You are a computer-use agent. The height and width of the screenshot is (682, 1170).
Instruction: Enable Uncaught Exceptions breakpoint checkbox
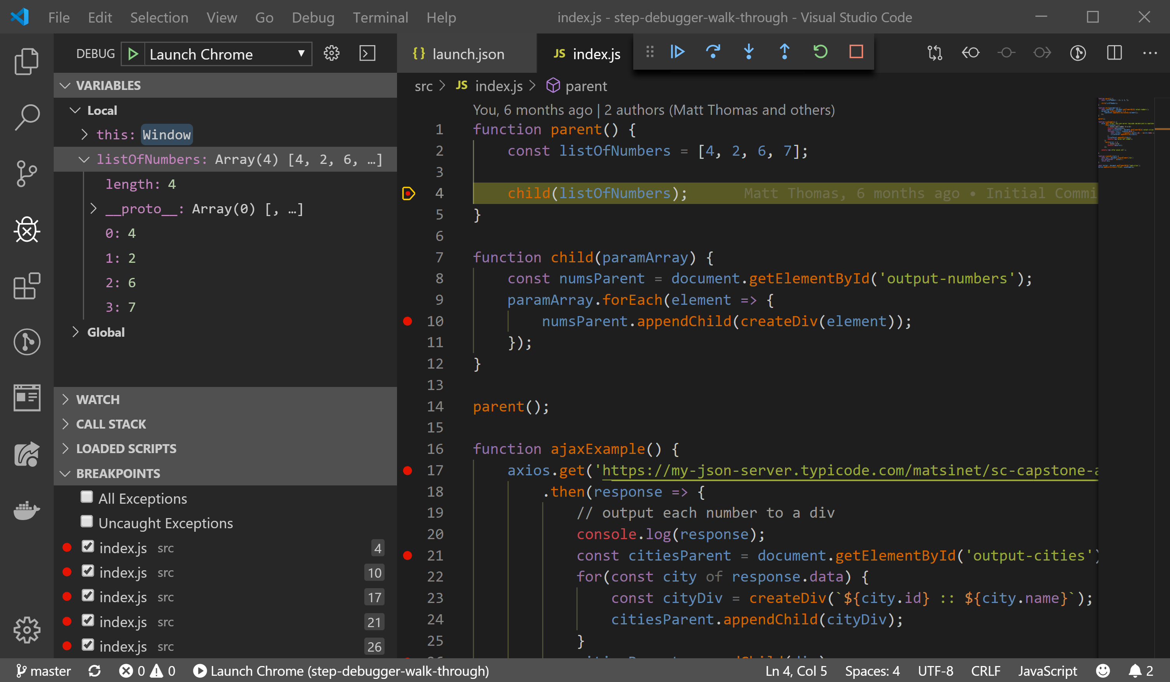coord(87,522)
